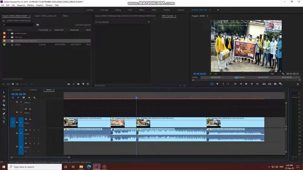This screenshot has height=170, width=303.
Task: Lock the Video 1 track
Action: pos(17,122)
